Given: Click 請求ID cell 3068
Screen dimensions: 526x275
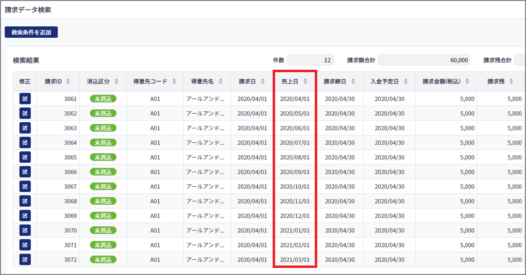Looking at the screenshot, I should 70,201.
